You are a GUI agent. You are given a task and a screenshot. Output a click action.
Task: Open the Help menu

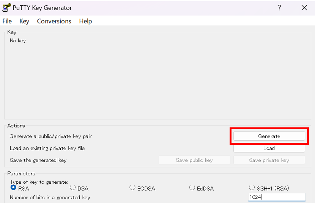[x=85, y=21]
